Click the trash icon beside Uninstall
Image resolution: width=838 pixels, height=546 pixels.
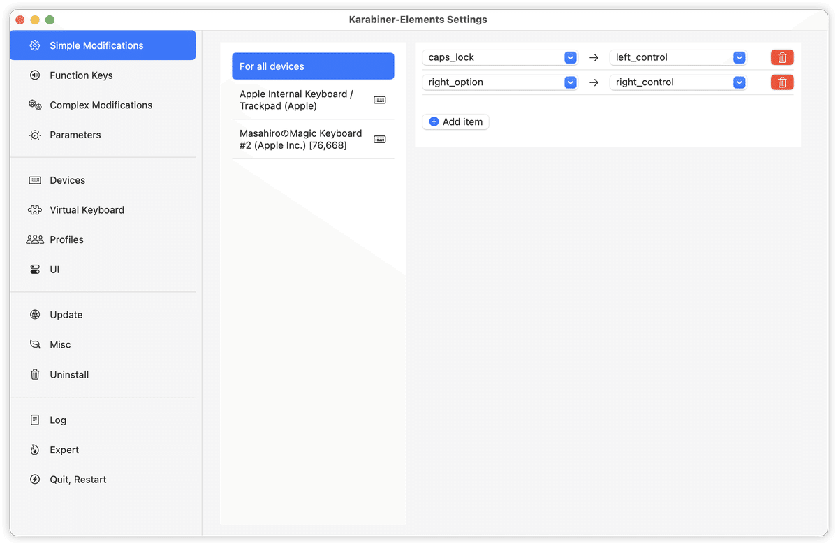tap(35, 374)
